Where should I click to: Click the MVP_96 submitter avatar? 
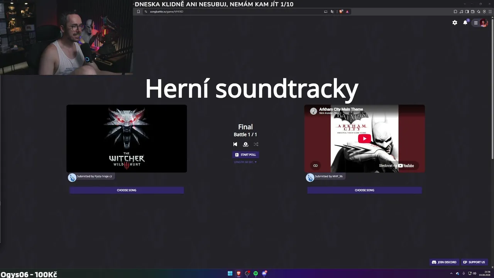point(310,177)
